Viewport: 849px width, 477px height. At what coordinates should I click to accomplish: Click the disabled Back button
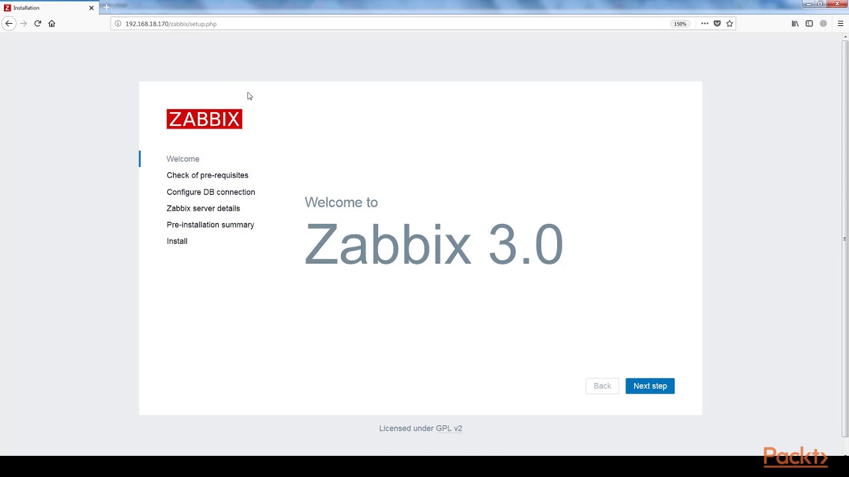(x=602, y=386)
